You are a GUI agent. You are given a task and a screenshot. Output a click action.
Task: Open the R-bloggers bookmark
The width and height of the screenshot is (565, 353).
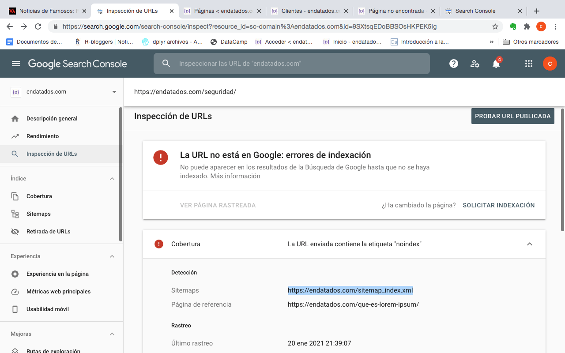click(104, 42)
